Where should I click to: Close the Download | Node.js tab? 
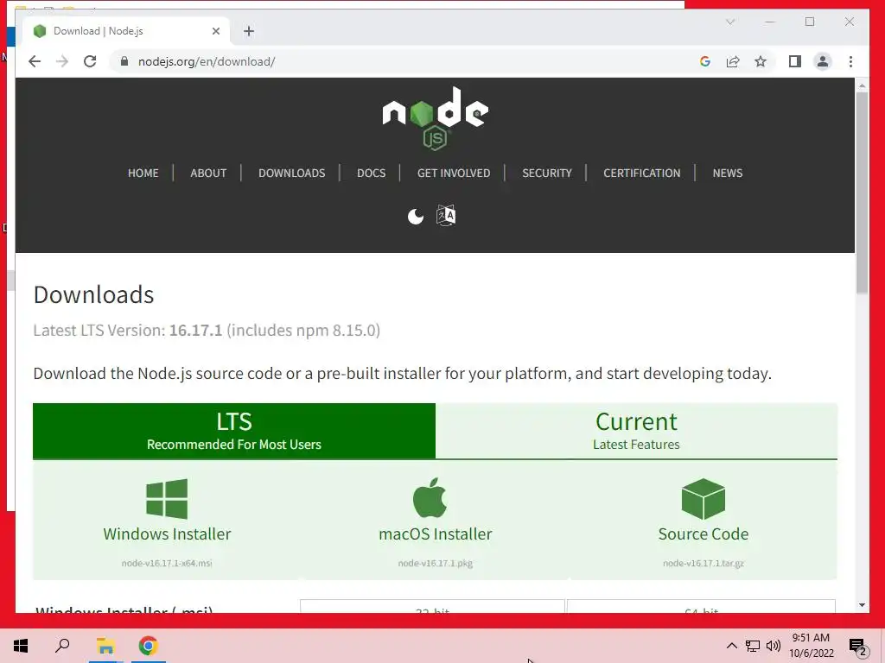coord(215,31)
